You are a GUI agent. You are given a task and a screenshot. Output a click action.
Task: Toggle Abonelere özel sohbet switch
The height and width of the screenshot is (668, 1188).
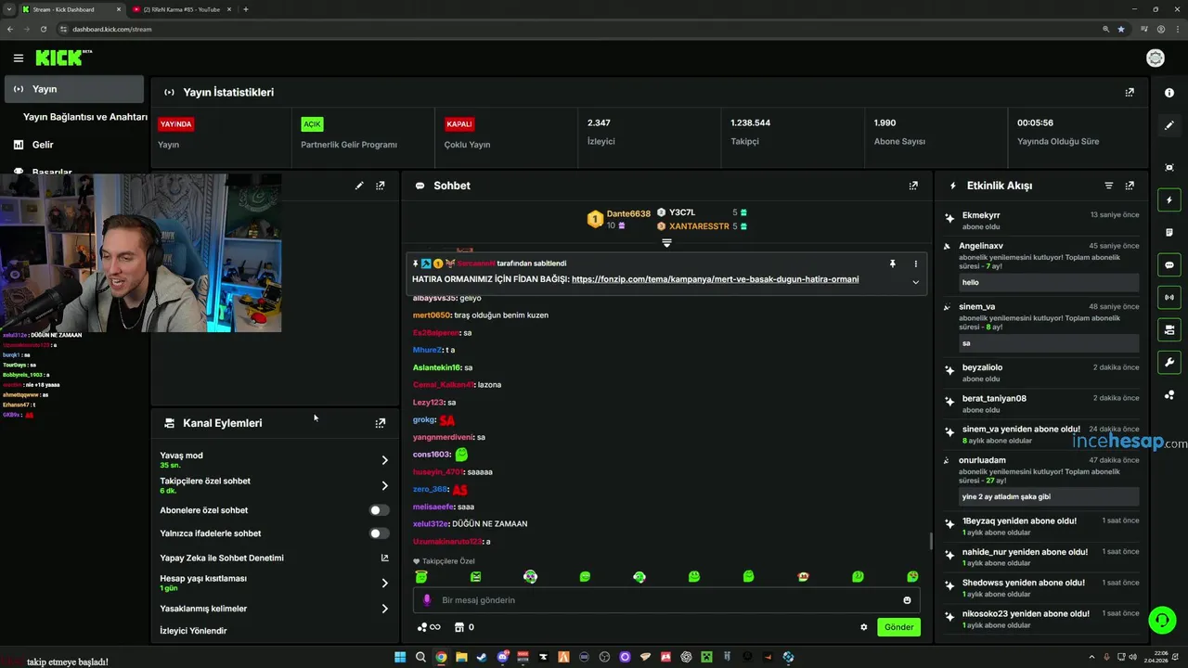coord(379,510)
